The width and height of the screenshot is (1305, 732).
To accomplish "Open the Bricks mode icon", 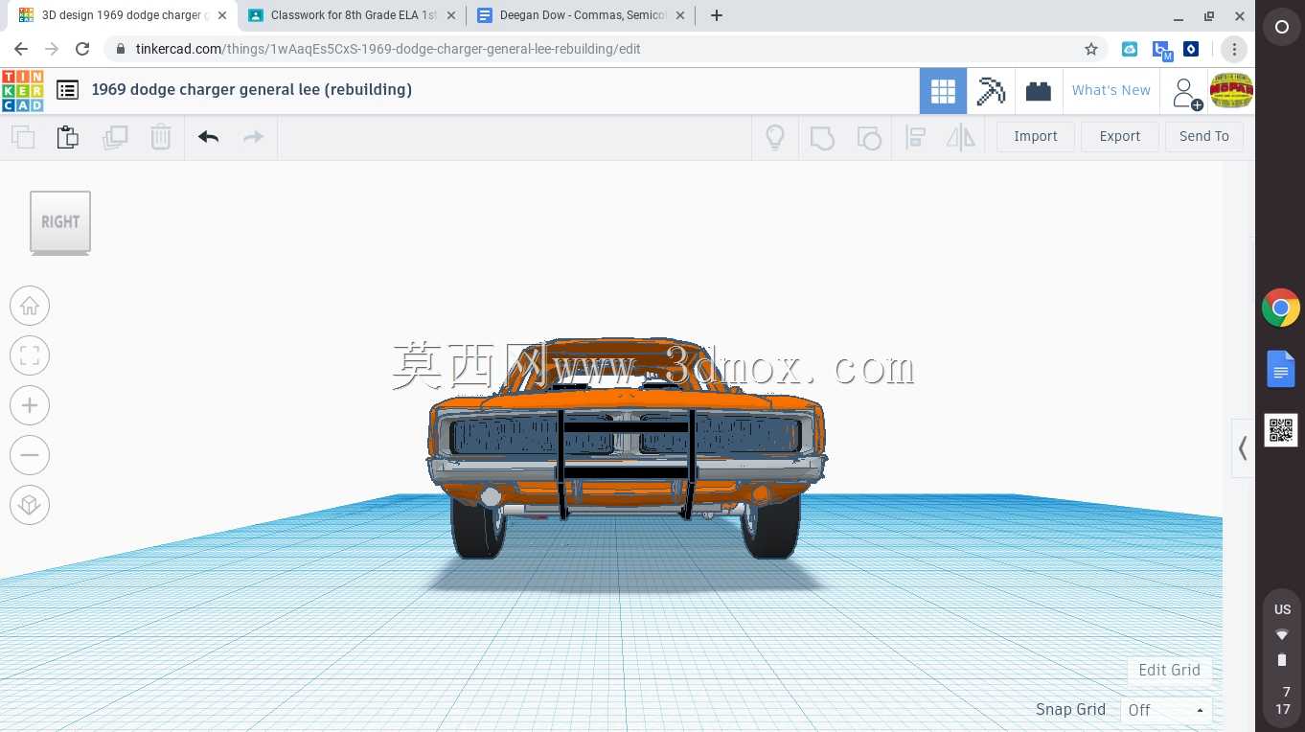I will click(1039, 91).
